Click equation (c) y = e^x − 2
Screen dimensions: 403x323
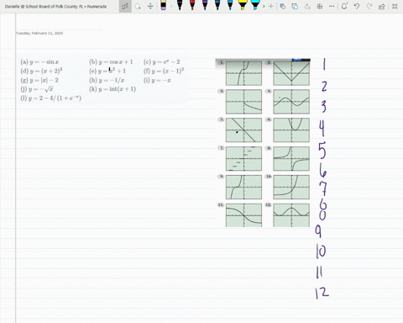162,62
